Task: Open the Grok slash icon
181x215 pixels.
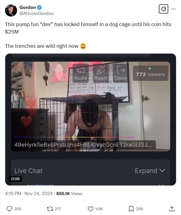Action: (163, 9)
